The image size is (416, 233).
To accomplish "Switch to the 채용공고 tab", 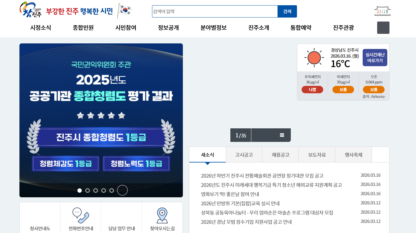I will pos(281,155).
